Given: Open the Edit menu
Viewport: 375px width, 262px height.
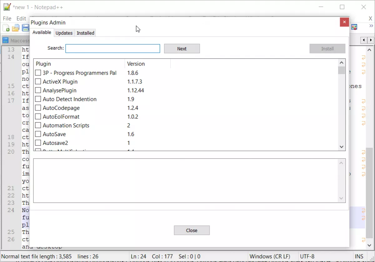Looking at the screenshot, I should [21, 18].
